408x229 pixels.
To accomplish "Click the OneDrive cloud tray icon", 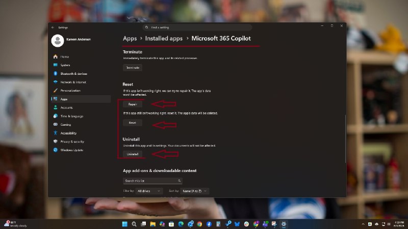I will [376, 224].
